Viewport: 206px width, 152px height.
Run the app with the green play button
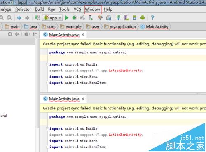67,18
